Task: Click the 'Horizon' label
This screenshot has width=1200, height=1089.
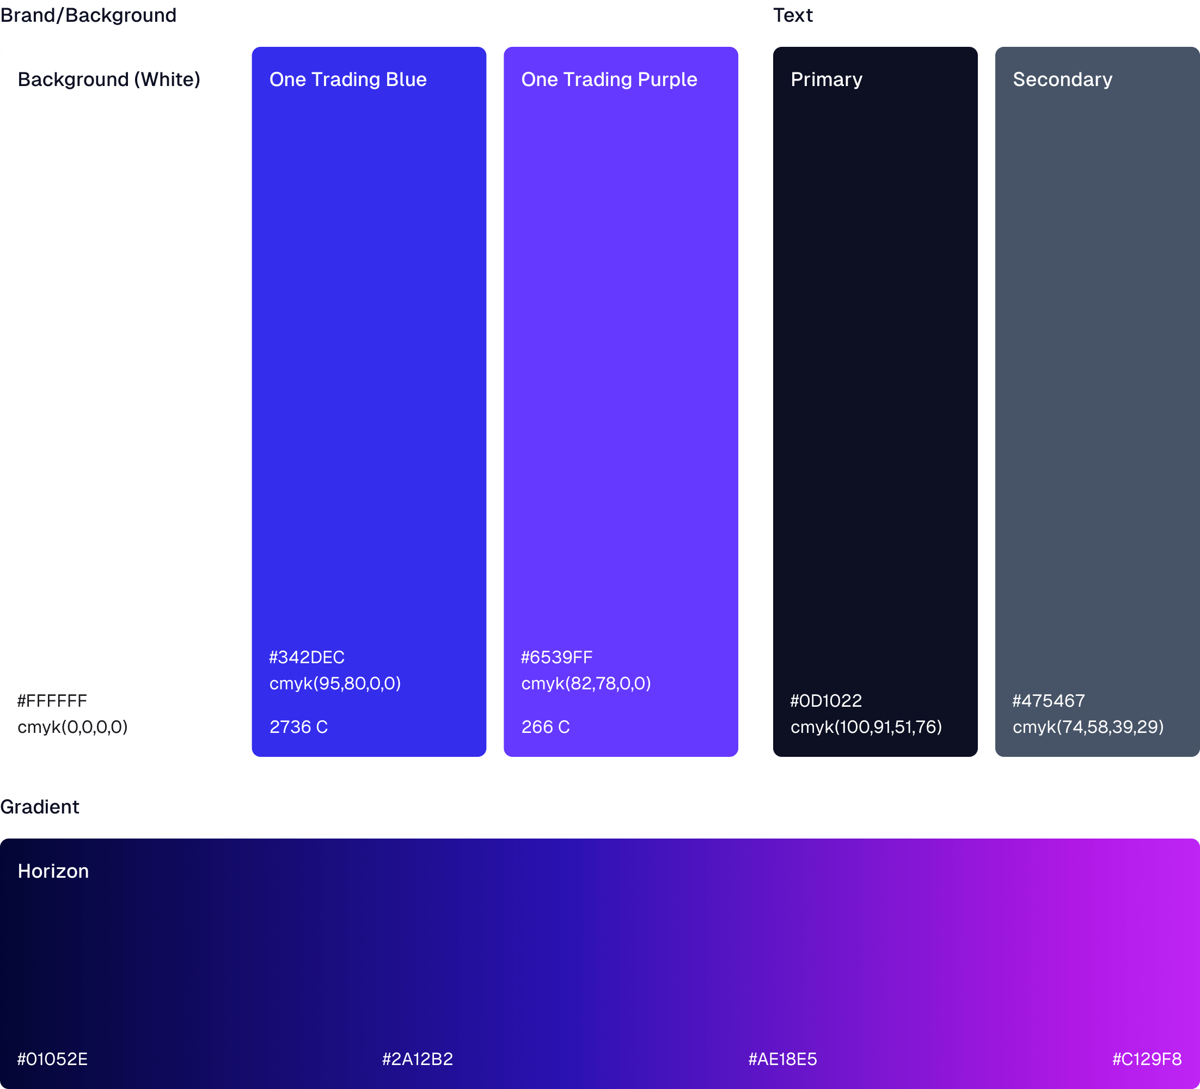Action: coord(53,871)
